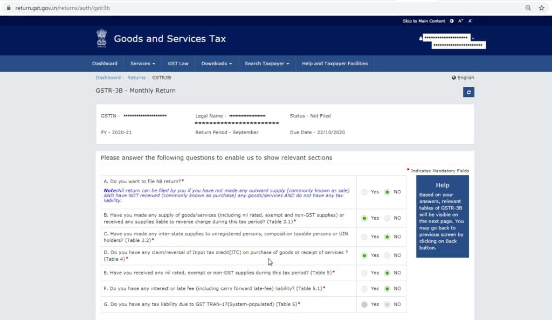Image resolution: width=552 pixels, height=320 pixels.
Task: Go to Returns breadcrumb link
Action: pyautogui.click(x=136, y=78)
